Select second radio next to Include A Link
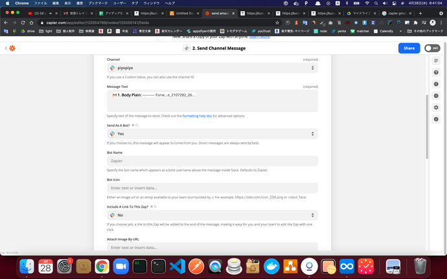Screen dimensions: 447x279 pyautogui.click(x=155, y=206)
